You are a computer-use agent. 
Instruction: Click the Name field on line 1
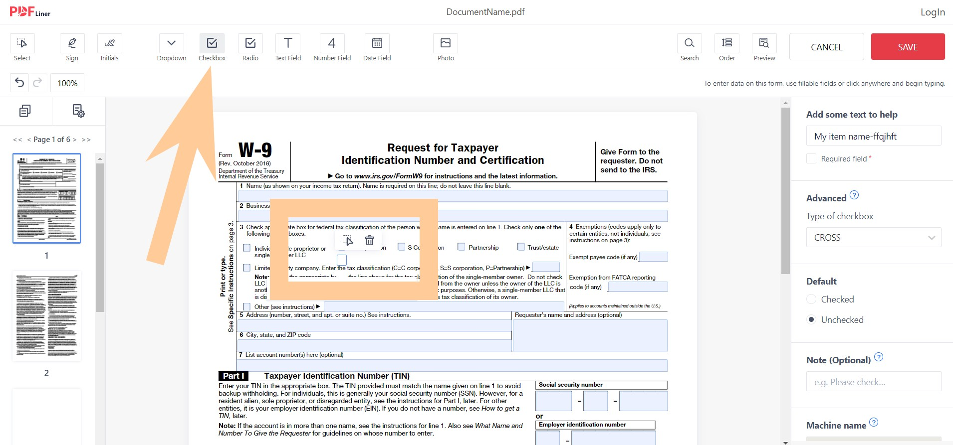(x=453, y=196)
